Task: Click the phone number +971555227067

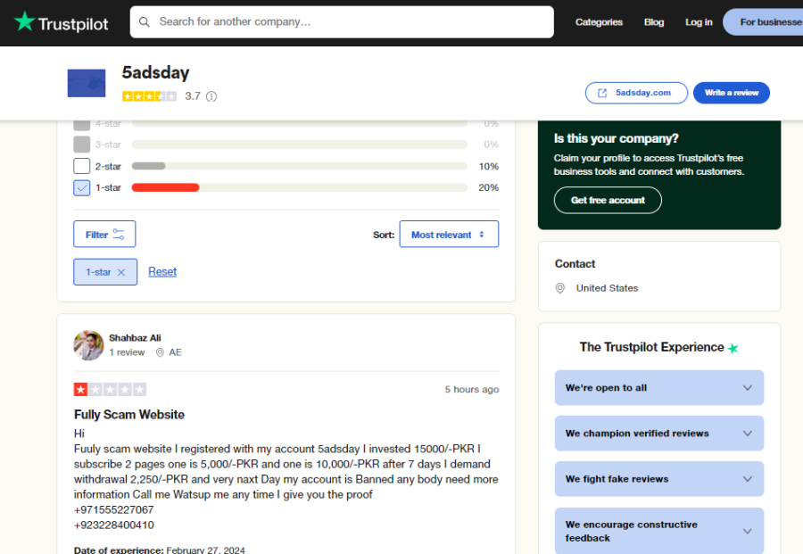Action: click(x=113, y=510)
